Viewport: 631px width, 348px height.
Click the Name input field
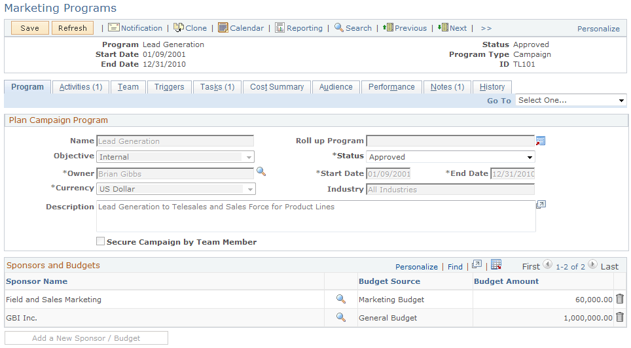[x=175, y=141]
